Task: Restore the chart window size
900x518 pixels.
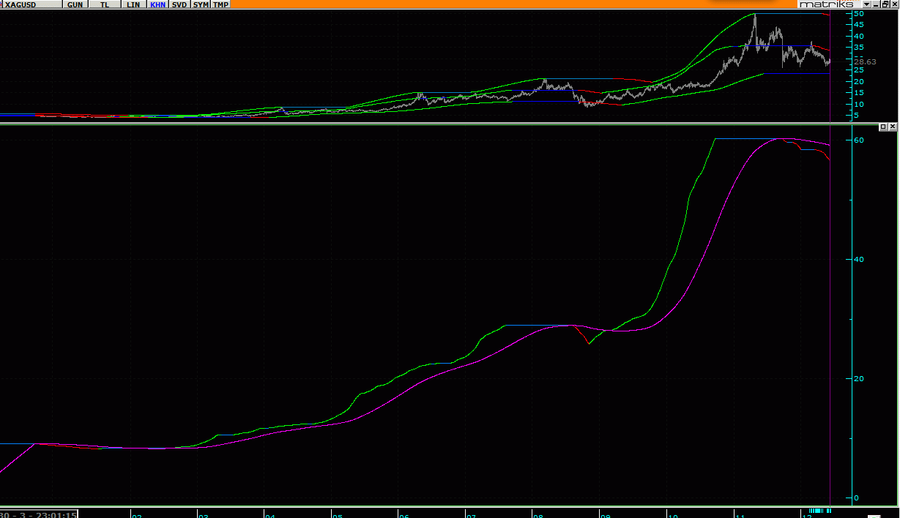Action: point(884,4)
